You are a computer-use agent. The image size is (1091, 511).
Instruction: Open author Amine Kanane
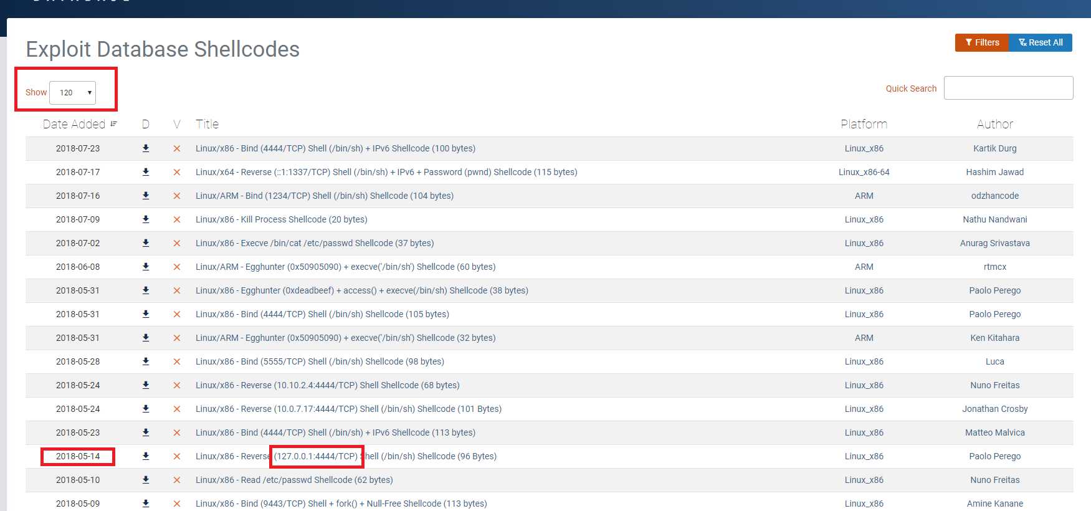pos(995,504)
